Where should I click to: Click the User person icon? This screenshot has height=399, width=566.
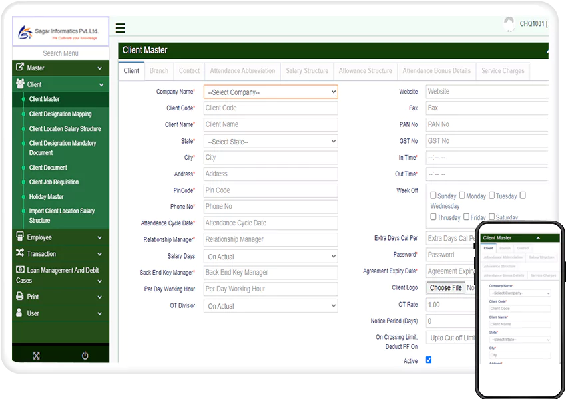pos(19,313)
